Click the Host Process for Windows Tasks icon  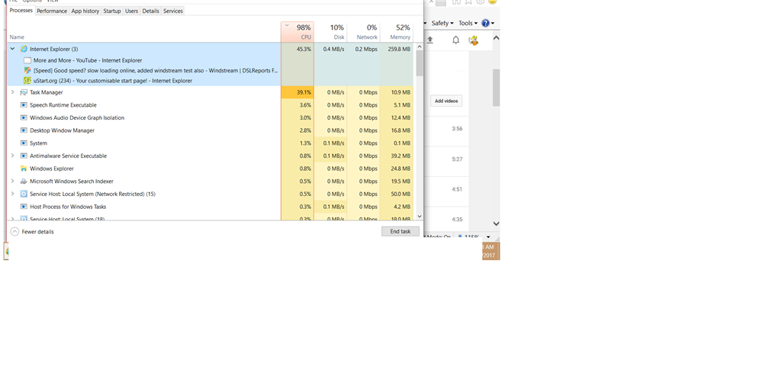pos(24,207)
